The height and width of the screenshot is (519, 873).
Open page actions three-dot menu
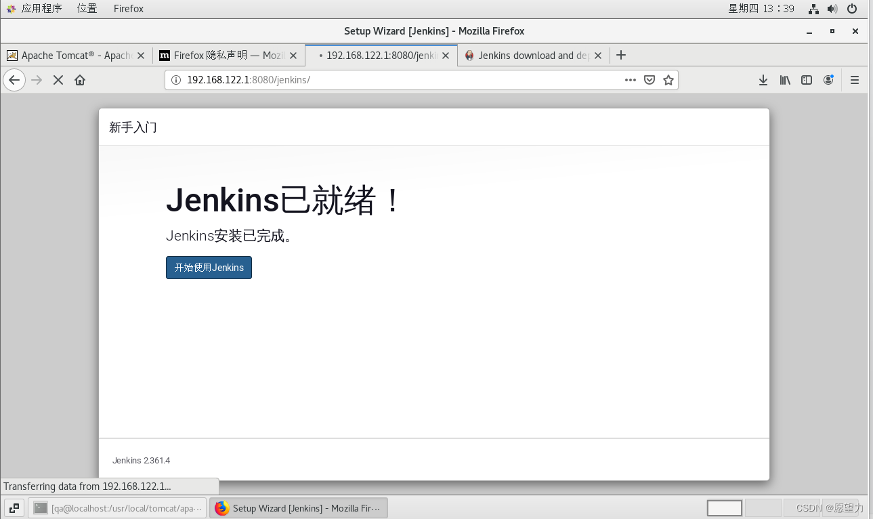[x=631, y=80]
